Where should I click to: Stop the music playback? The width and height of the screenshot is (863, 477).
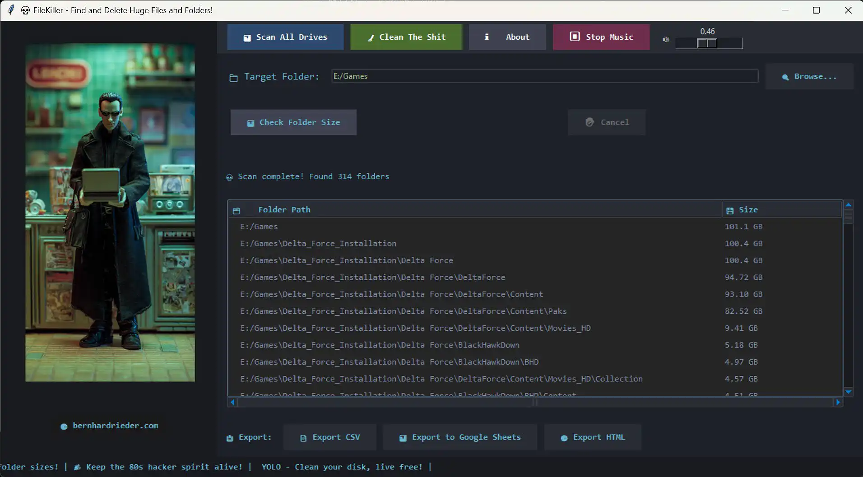pyautogui.click(x=601, y=37)
